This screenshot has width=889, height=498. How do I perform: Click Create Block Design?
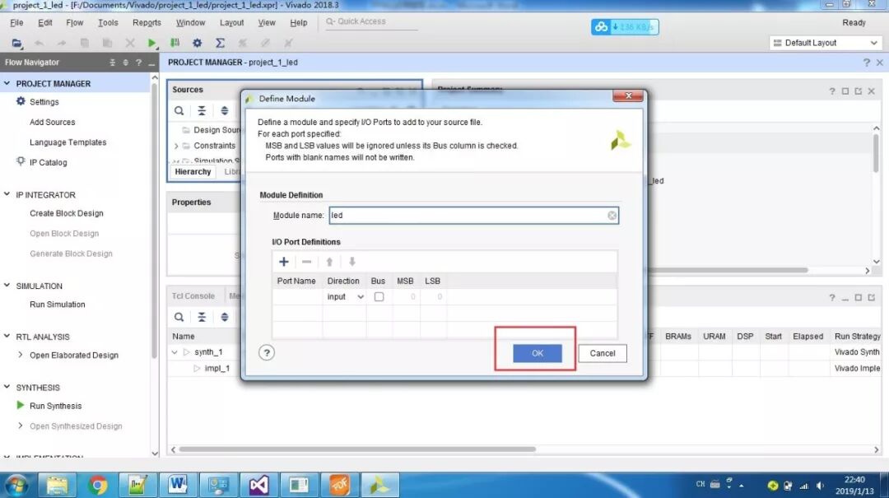coord(67,213)
